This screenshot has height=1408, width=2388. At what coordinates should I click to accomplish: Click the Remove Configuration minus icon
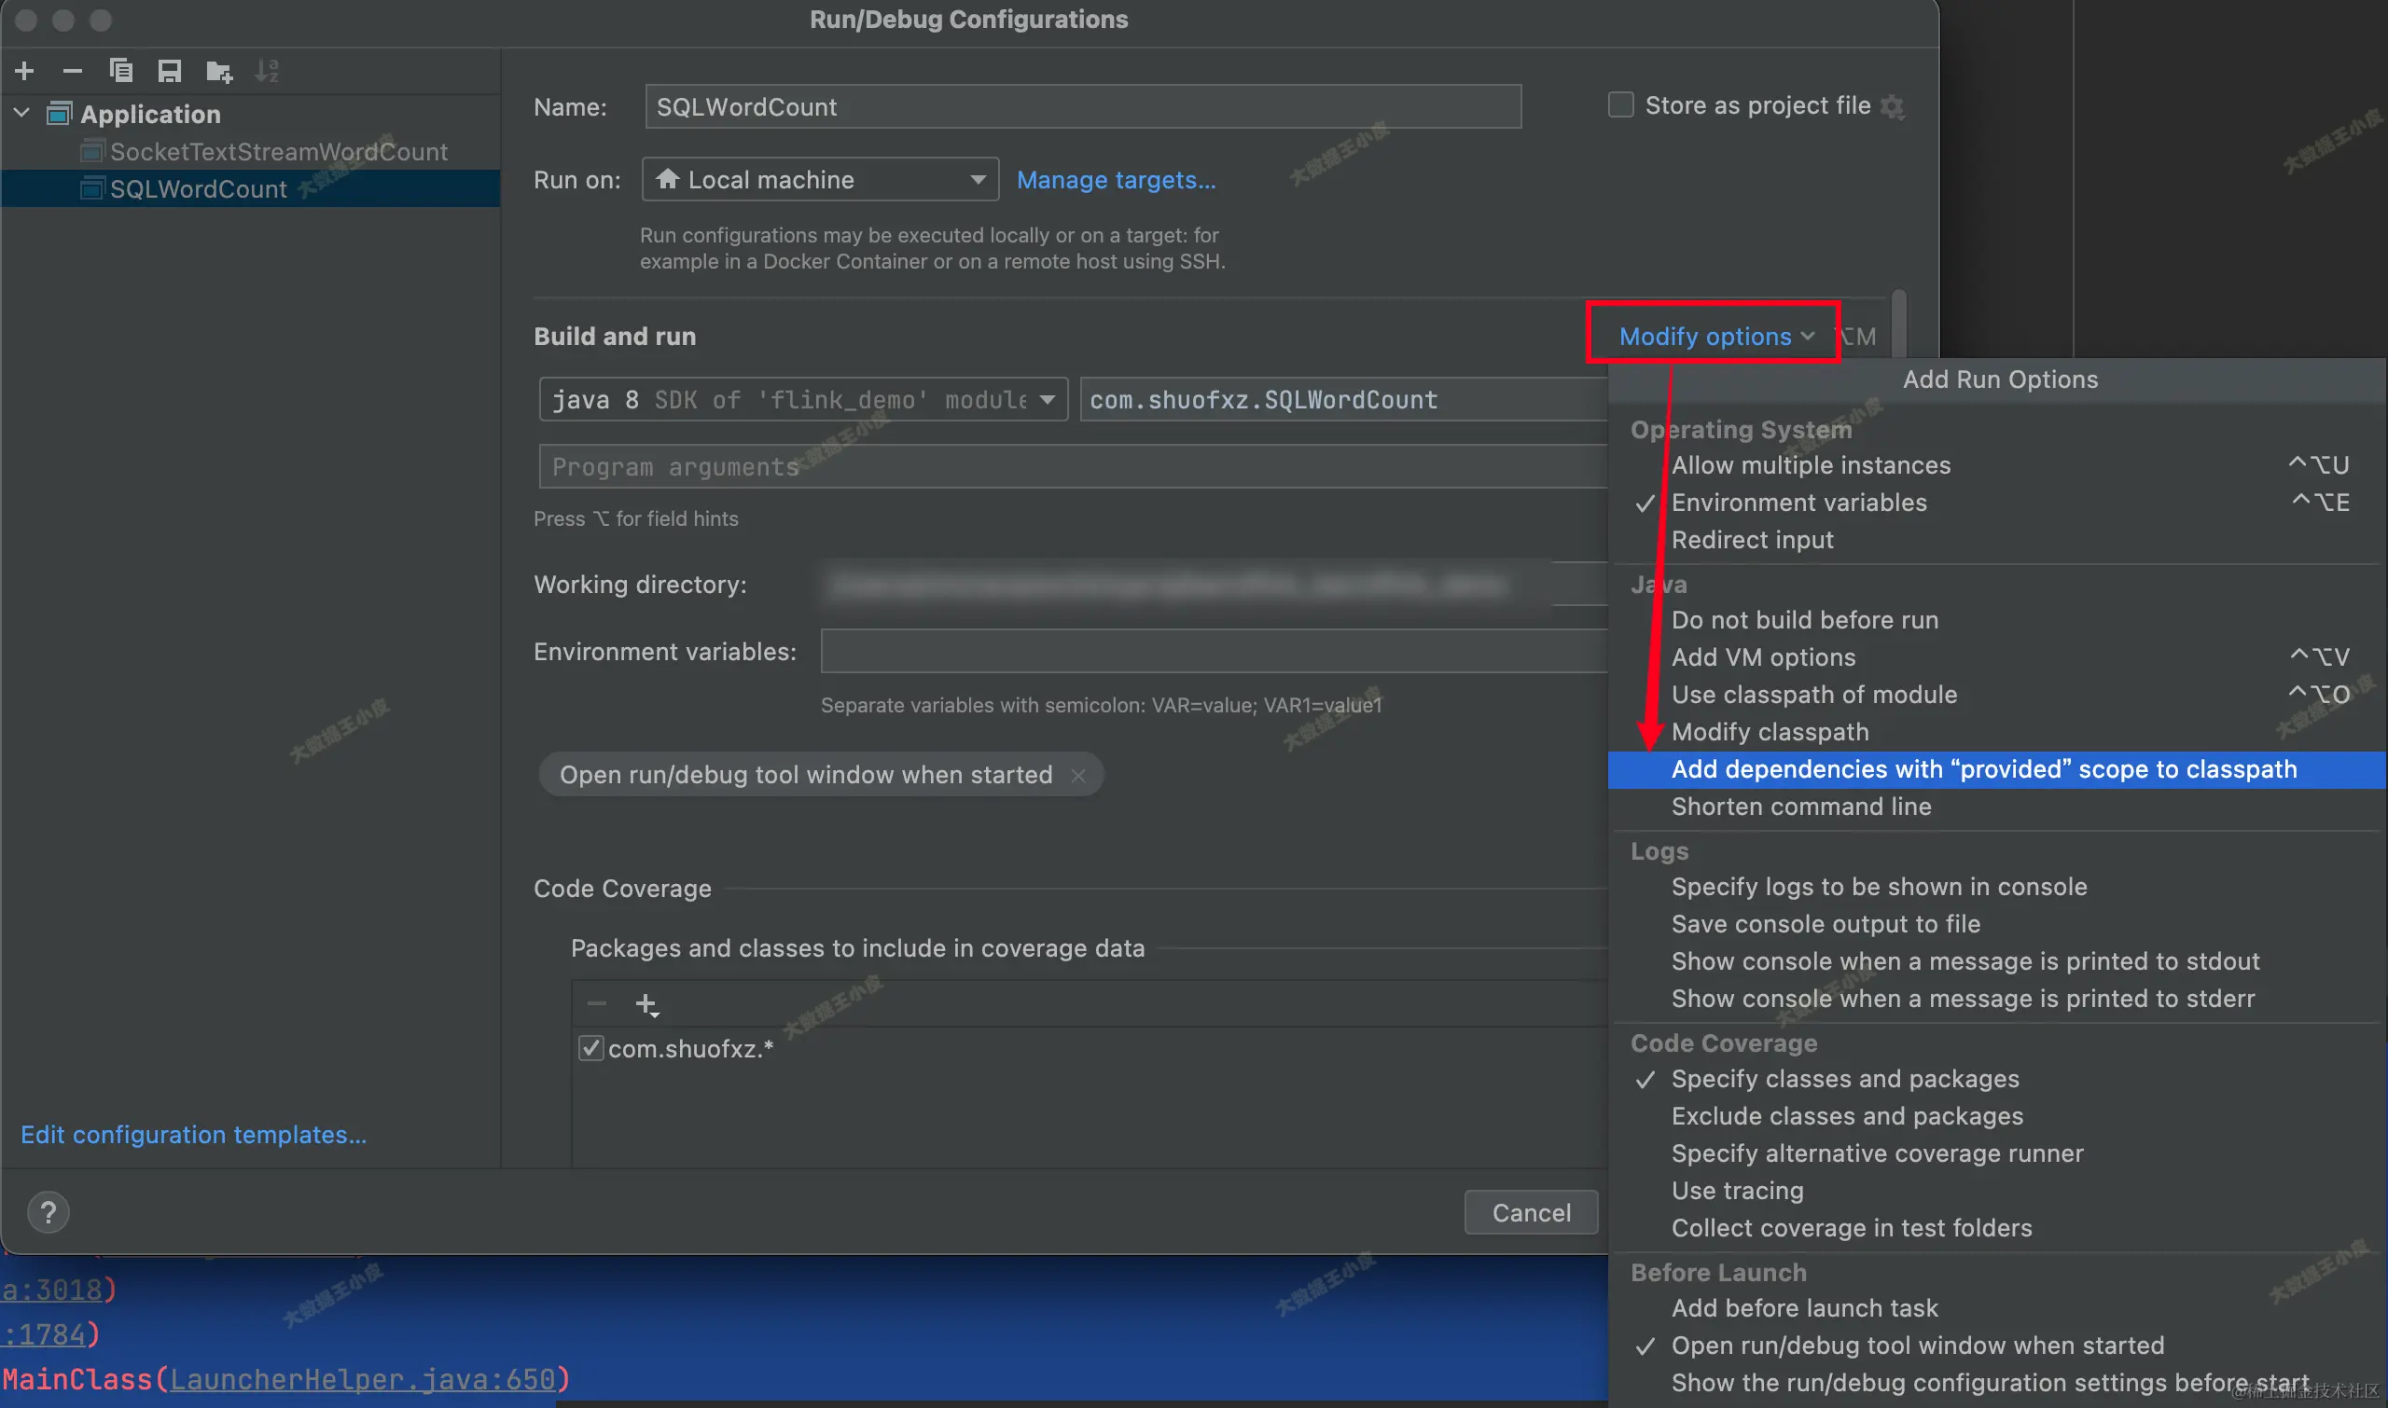[72, 71]
